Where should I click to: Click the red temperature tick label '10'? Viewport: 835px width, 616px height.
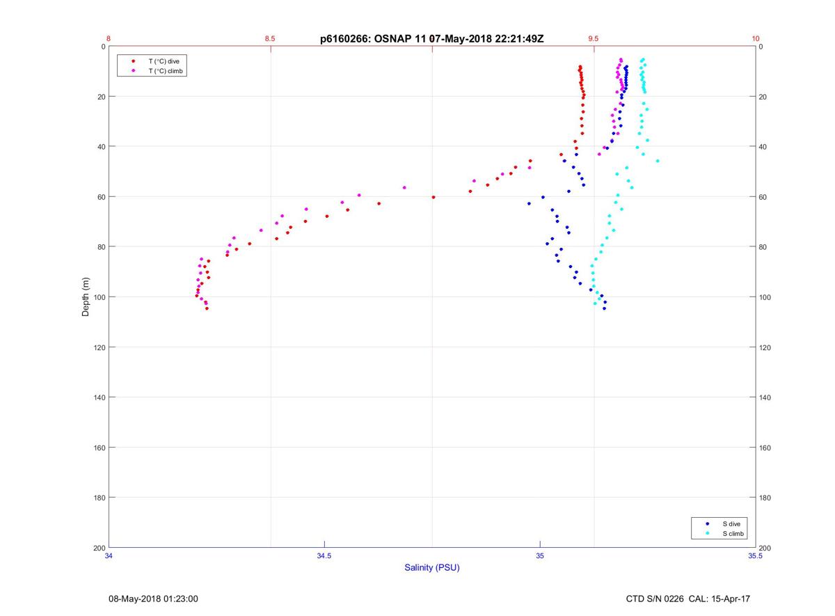click(756, 39)
